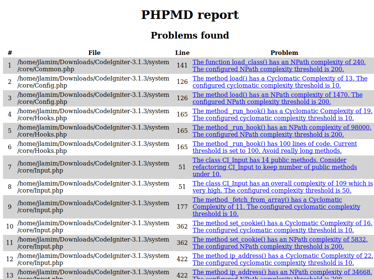The height and width of the screenshot is (279, 374).
Task: Click _run_hook() Cyclomatic Complexity of 19 link
Action: click(282, 111)
